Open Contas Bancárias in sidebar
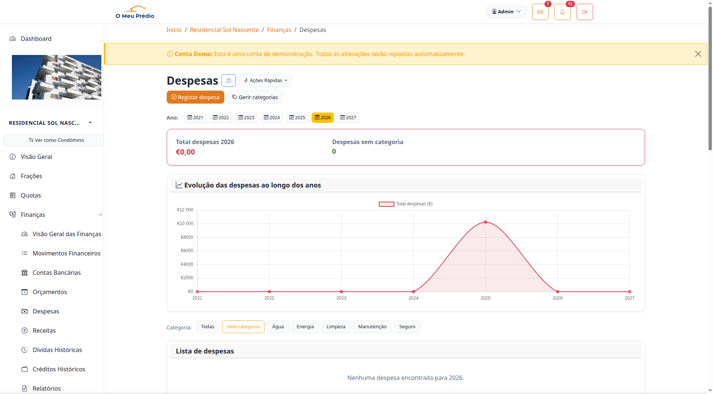This screenshot has width=713, height=394. coord(56,273)
